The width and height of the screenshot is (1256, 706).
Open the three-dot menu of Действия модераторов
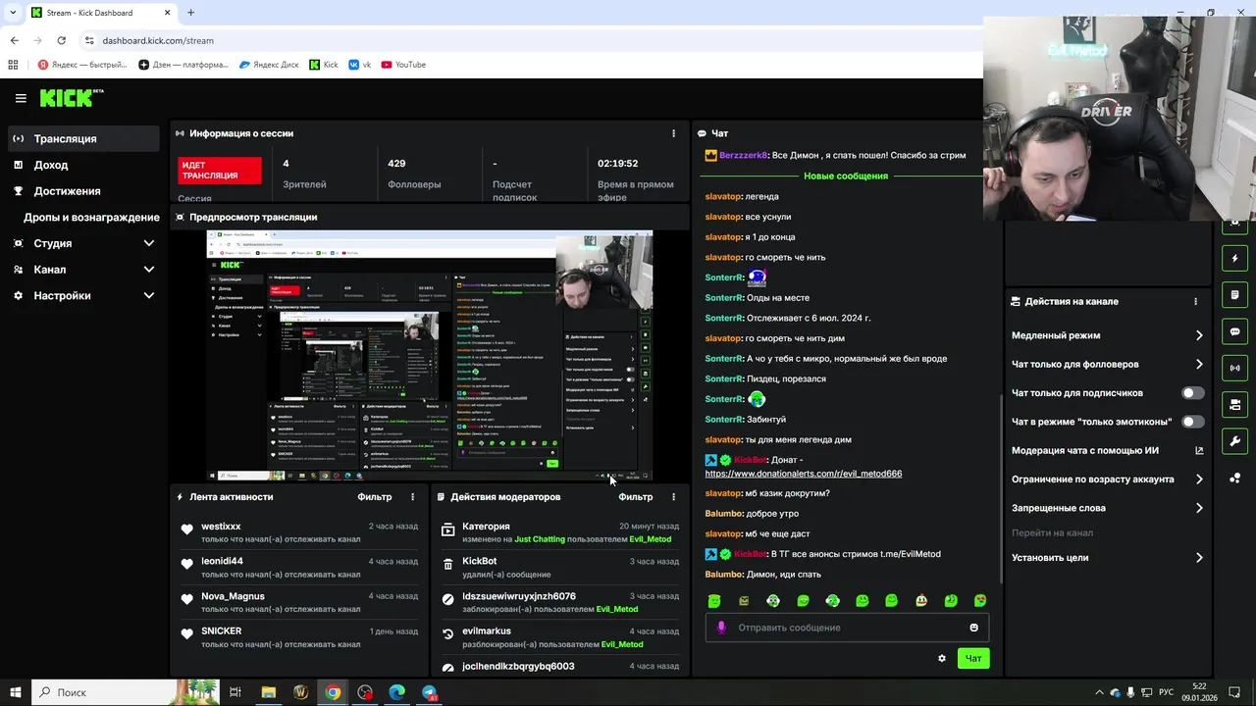click(673, 497)
